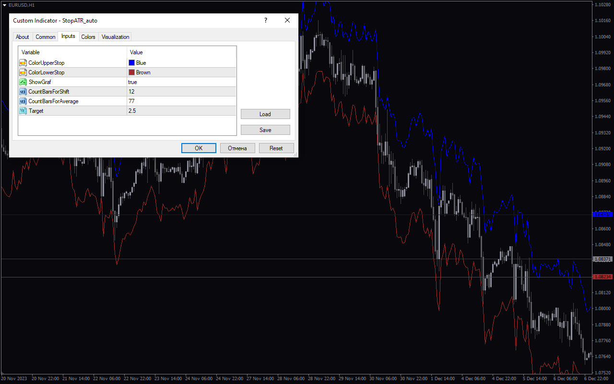Click the CountBarsForAverage integer parameter icon
The image size is (614, 384).
coord(23,101)
